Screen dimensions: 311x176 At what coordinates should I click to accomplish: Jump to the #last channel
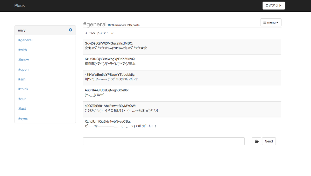[x=22, y=109]
